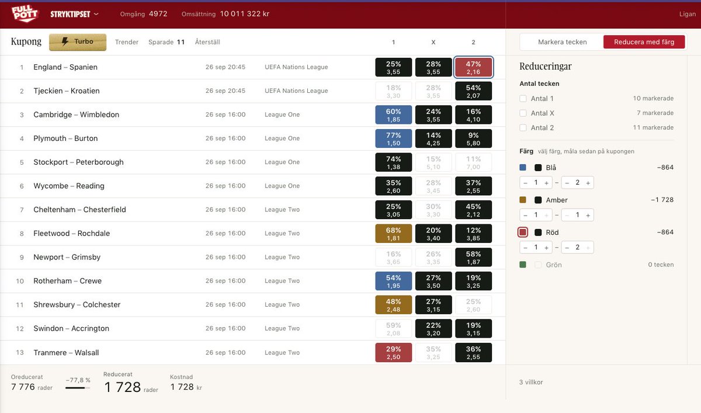
Task: Select sign 1 for Swindon – Accrington
Action: coord(394,328)
